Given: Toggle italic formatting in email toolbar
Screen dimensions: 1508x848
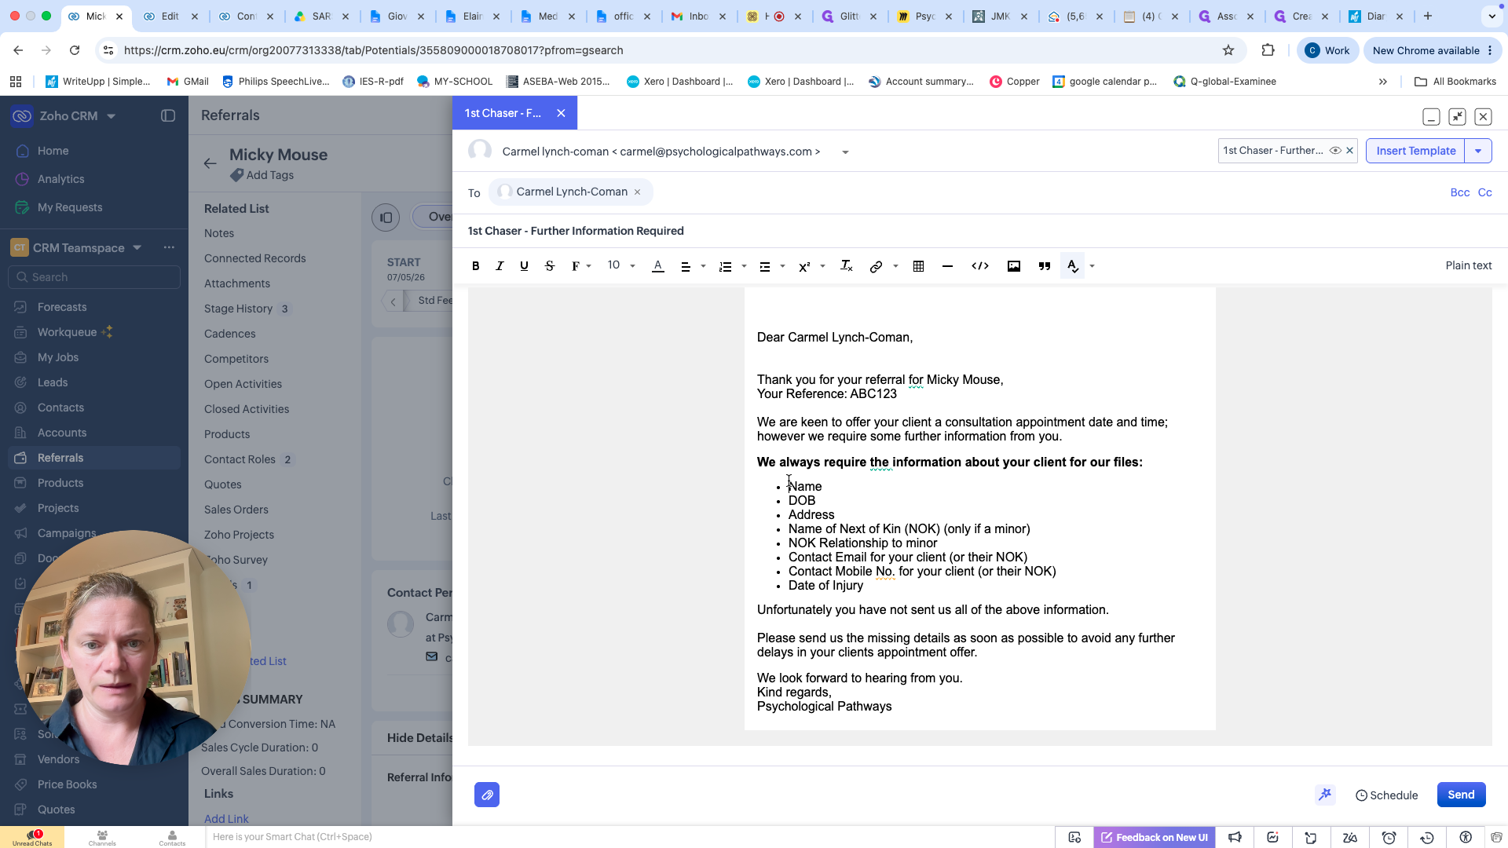Looking at the screenshot, I should pyautogui.click(x=500, y=266).
